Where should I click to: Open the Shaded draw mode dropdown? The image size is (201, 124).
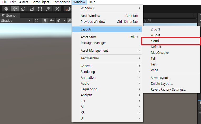16,20
